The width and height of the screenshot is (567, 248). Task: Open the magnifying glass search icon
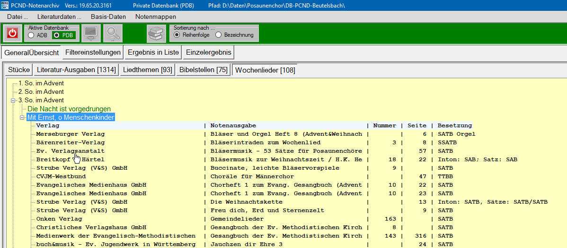pos(113,33)
